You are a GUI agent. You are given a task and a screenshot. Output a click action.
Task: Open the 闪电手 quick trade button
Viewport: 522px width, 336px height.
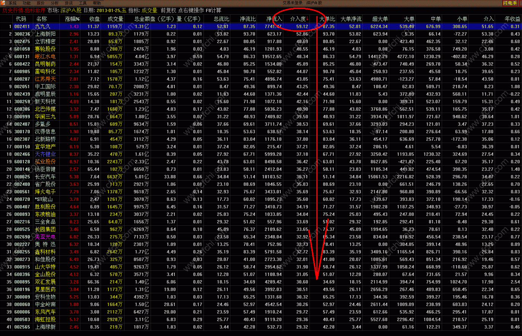[x=510, y=3]
